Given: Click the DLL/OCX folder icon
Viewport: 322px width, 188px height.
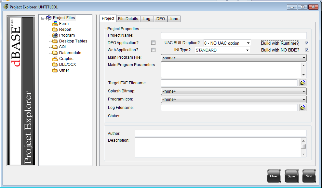Looking at the screenshot, I should (55, 65).
